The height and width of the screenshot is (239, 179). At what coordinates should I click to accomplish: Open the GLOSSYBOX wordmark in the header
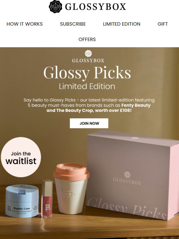click(x=95, y=7)
